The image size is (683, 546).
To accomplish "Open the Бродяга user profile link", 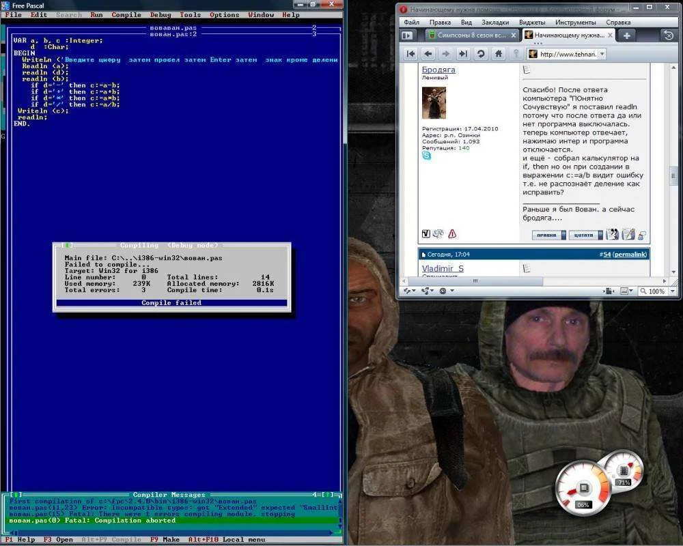I will (438, 70).
